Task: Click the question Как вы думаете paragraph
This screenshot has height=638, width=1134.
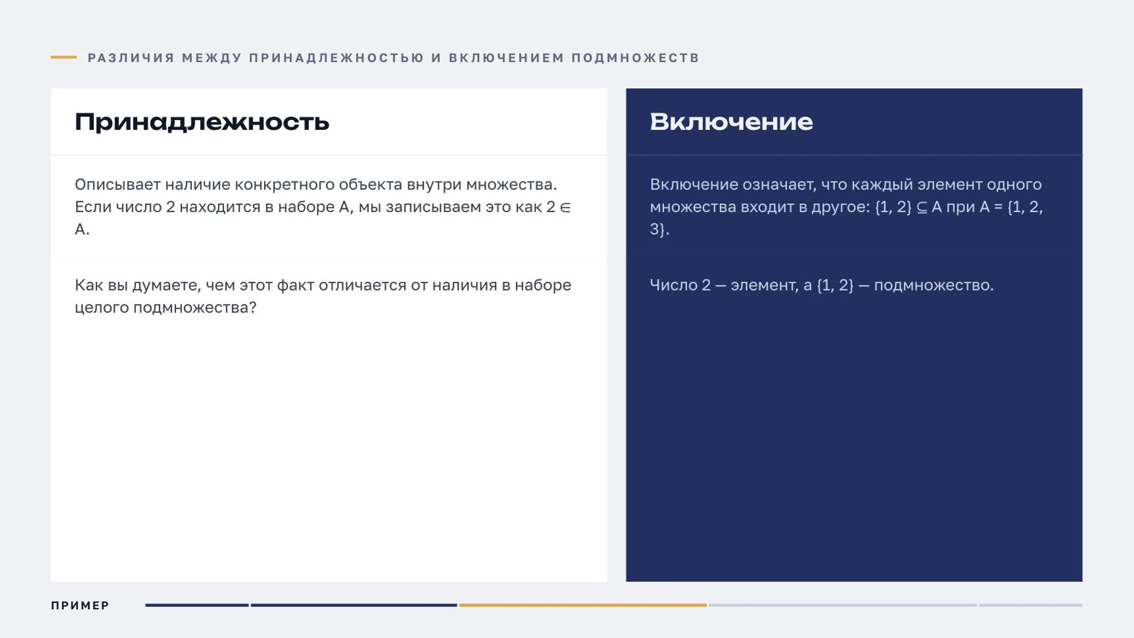Action: [323, 296]
